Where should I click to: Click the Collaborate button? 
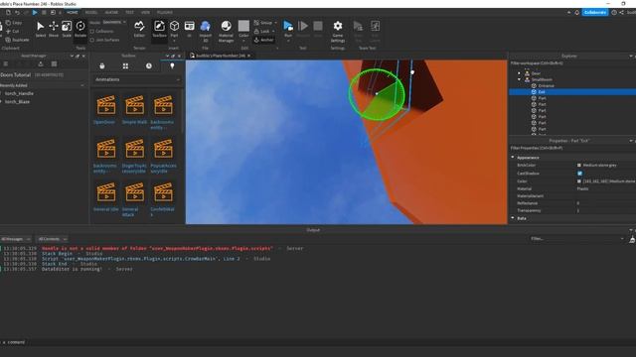[x=595, y=13]
